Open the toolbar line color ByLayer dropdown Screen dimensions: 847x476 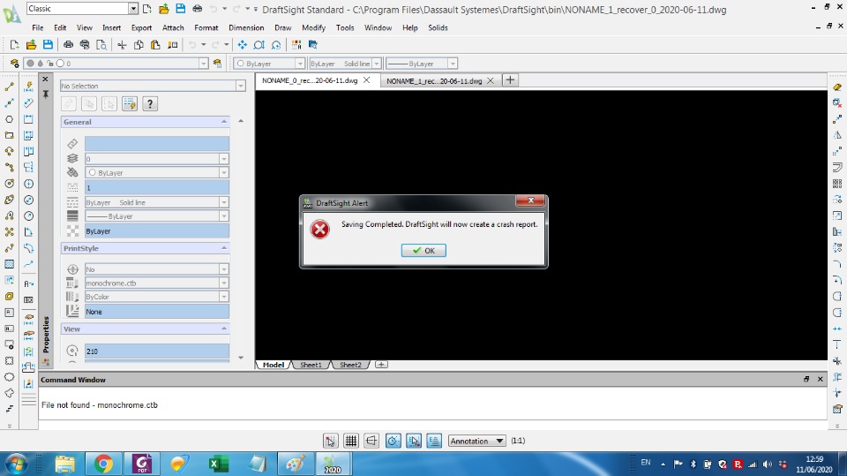(x=300, y=64)
